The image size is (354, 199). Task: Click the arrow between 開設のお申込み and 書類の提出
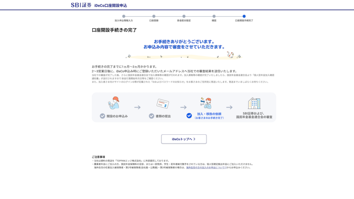(137, 107)
